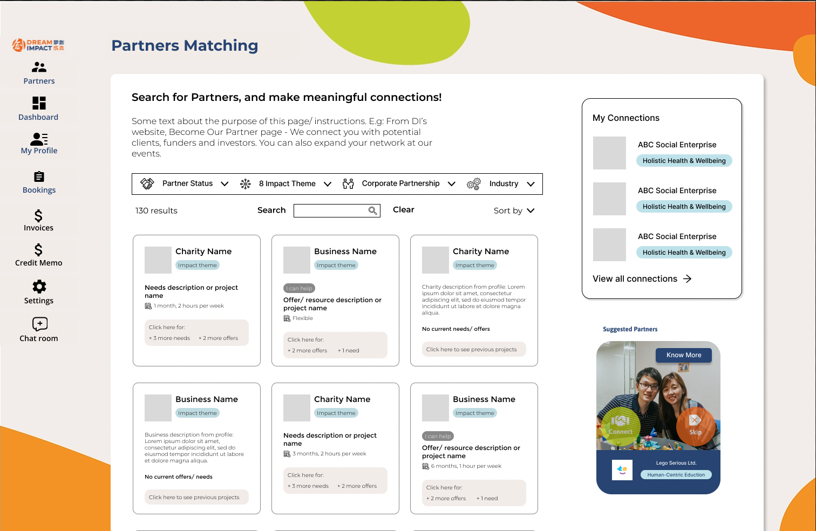Viewport: 816px width, 531px height.
Task: Open Invoices from the sidebar
Action: click(38, 216)
